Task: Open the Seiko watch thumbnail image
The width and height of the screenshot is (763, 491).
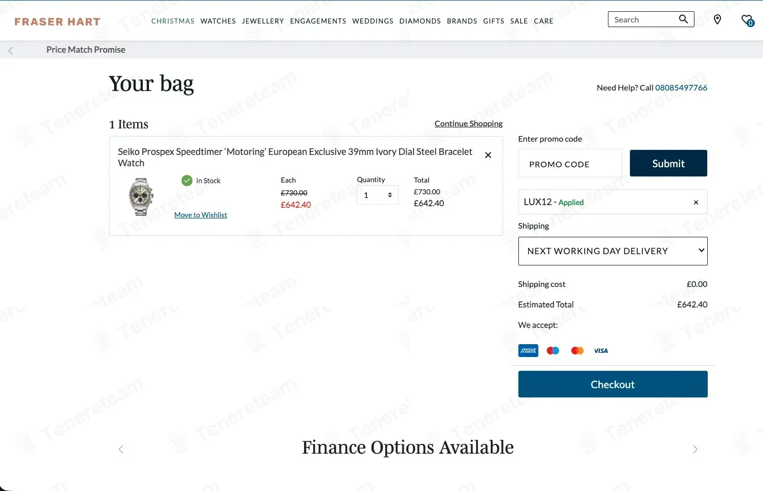Action: point(141,197)
